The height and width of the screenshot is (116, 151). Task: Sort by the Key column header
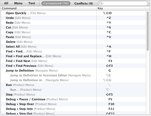(121, 8)
